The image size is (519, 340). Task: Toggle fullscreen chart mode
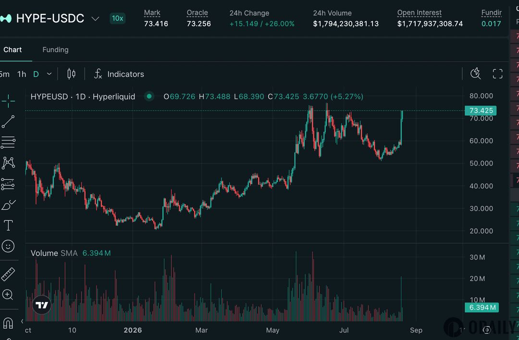click(x=497, y=74)
